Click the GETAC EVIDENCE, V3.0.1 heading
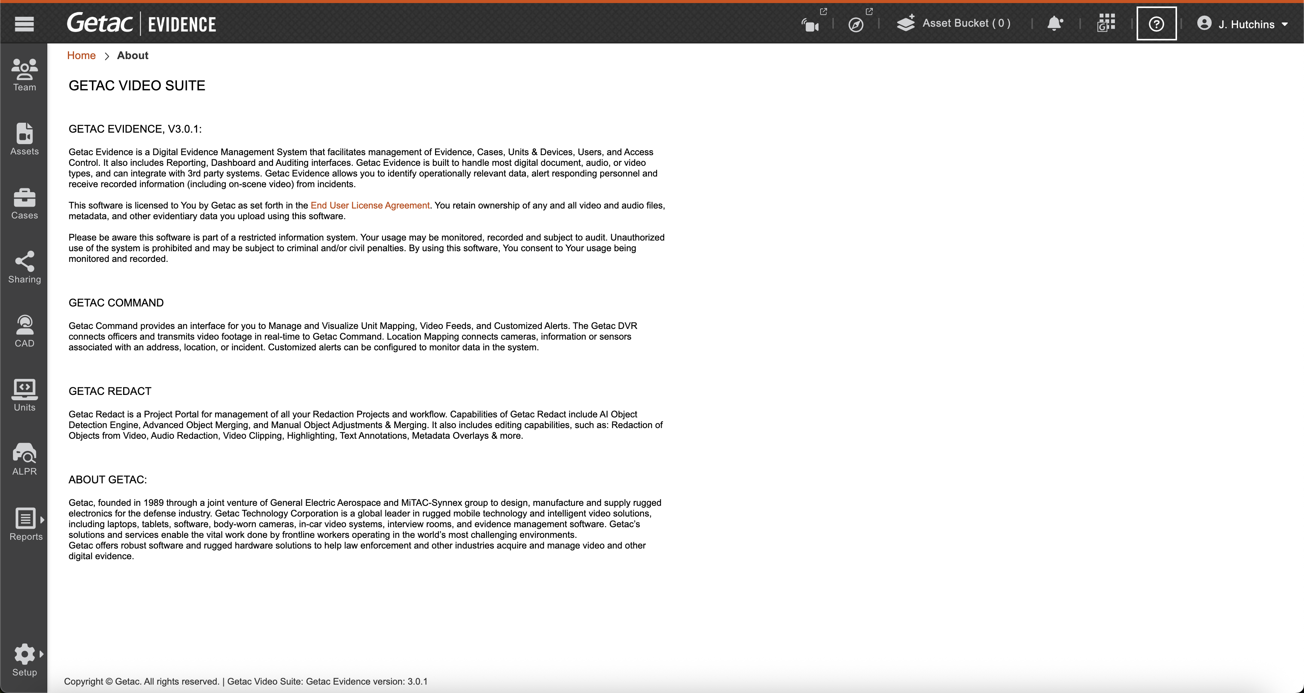The height and width of the screenshot is (693, 1304). point(135,129)
